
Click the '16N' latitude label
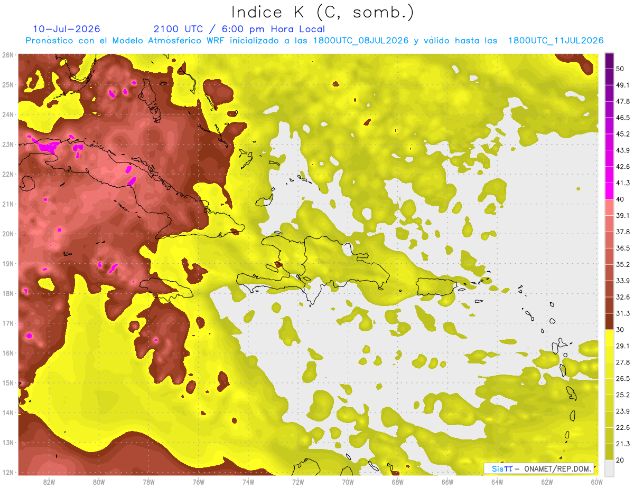7,353
